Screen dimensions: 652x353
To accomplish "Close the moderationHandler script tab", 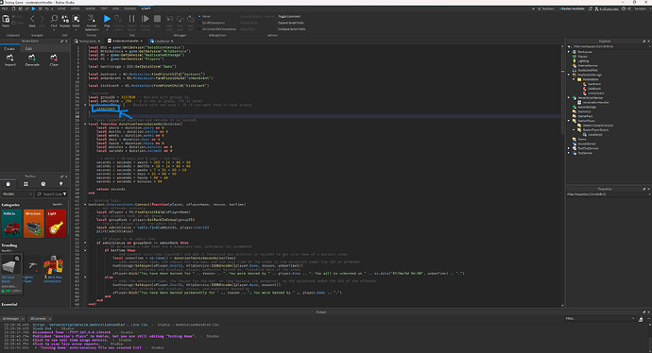I will (142, 42).
